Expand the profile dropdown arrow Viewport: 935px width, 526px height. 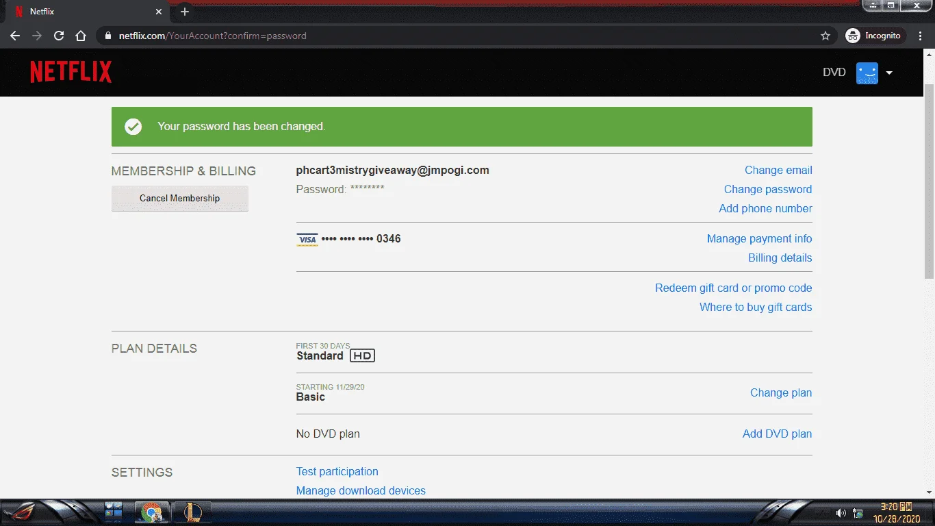[x=889, y=73]
